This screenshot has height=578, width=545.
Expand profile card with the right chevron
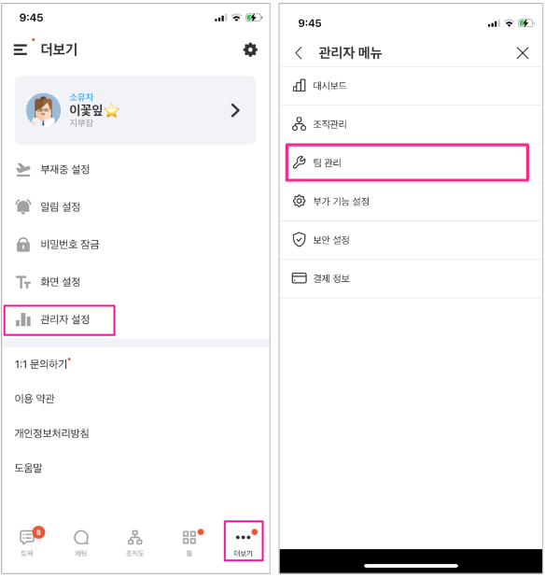coord(235,110)
